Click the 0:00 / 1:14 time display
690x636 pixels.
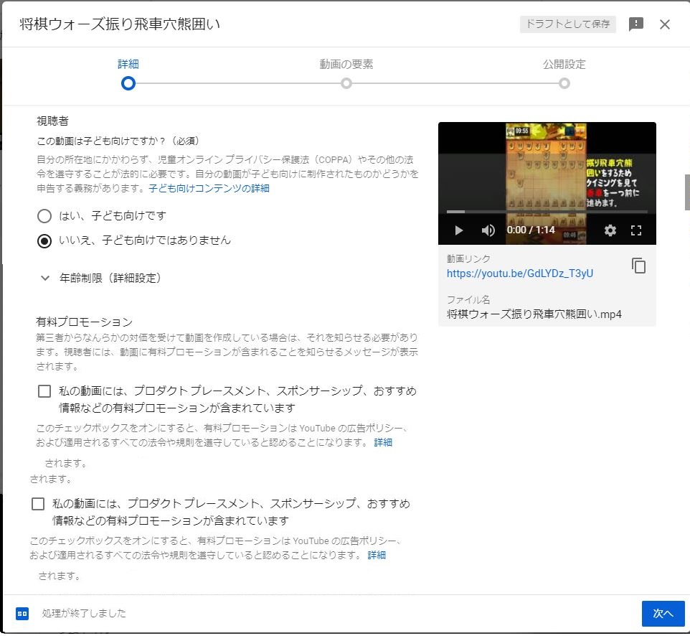pyautogui.click(x=530, y=230)
